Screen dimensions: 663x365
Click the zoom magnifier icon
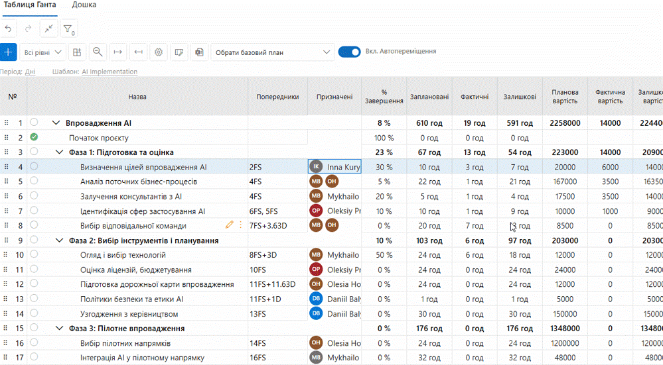click(98, 52)
